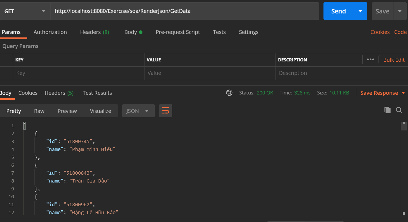Viewport: 408px width, 222px height.
Task: Click the id value "51800345"
Action: [78, 141]
